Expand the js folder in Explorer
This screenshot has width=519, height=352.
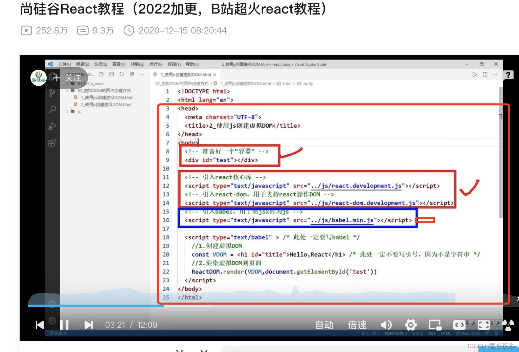67,111
